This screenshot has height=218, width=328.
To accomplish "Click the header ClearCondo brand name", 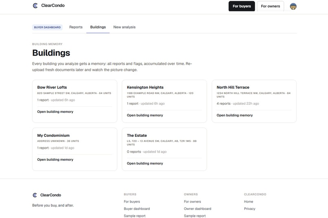I will [53, 6].
